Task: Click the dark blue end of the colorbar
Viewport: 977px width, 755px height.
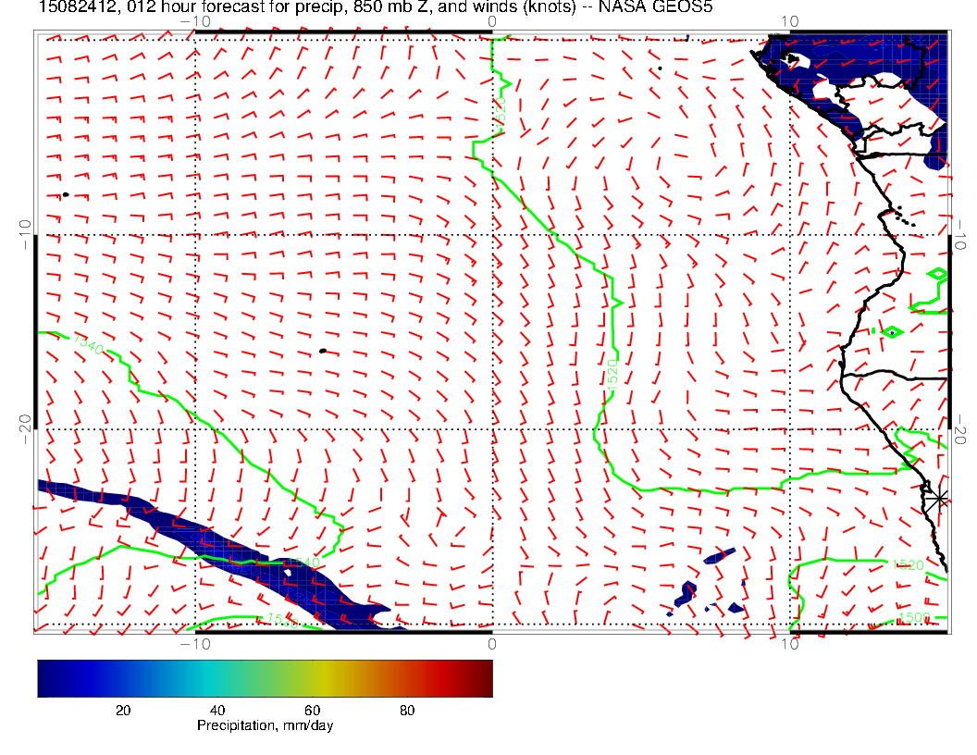Action: click(x=44, y=677)
